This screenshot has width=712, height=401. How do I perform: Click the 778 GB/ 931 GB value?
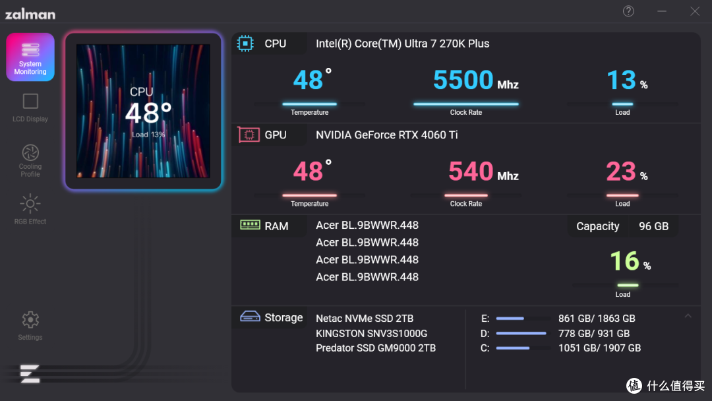pyautogui.click(x=594, y=333)
